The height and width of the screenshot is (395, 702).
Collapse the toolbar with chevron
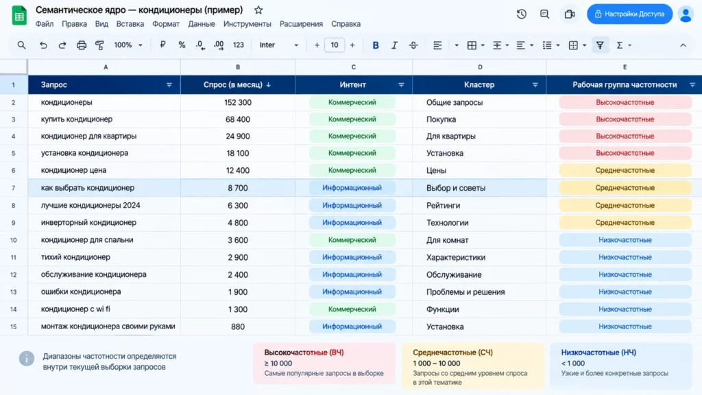[x=683, y=45]
